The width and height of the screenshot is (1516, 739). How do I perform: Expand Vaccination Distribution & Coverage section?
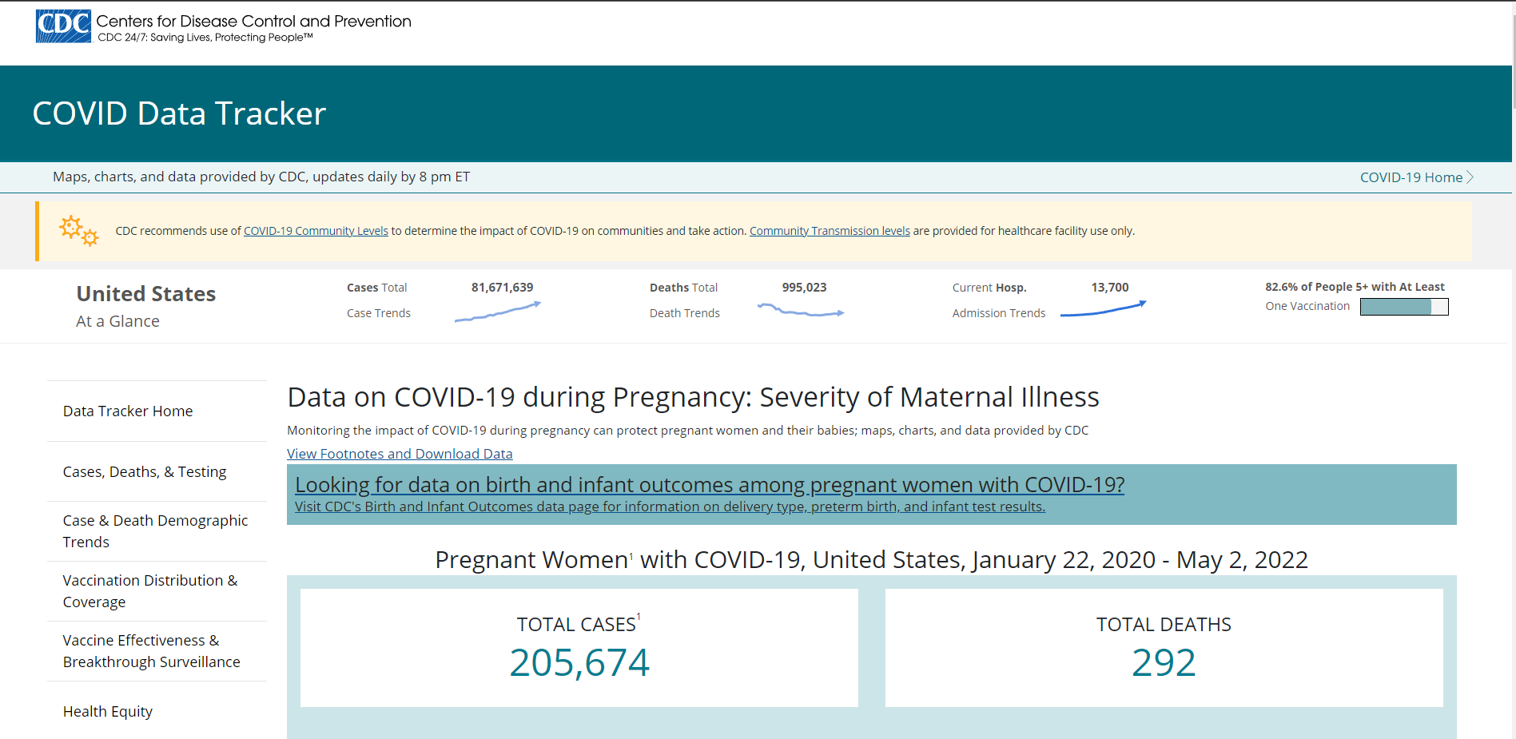click(x=150, y=591)
